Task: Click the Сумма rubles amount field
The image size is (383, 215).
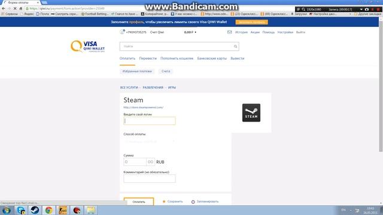Action: click(x=135, y=162)
